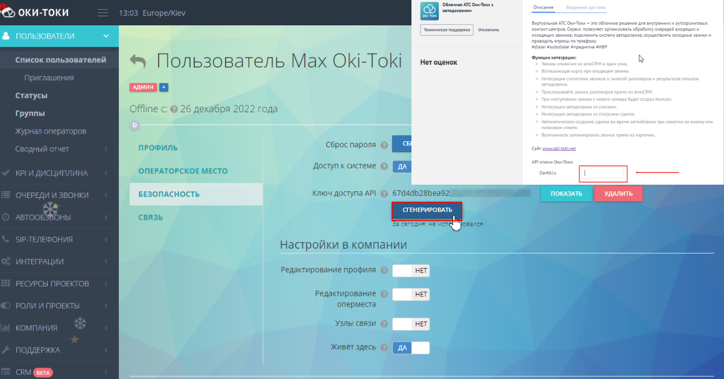Click the Ресурсы проектов grid icon
The image size is (724, 379).
click(x=7, y=283)
